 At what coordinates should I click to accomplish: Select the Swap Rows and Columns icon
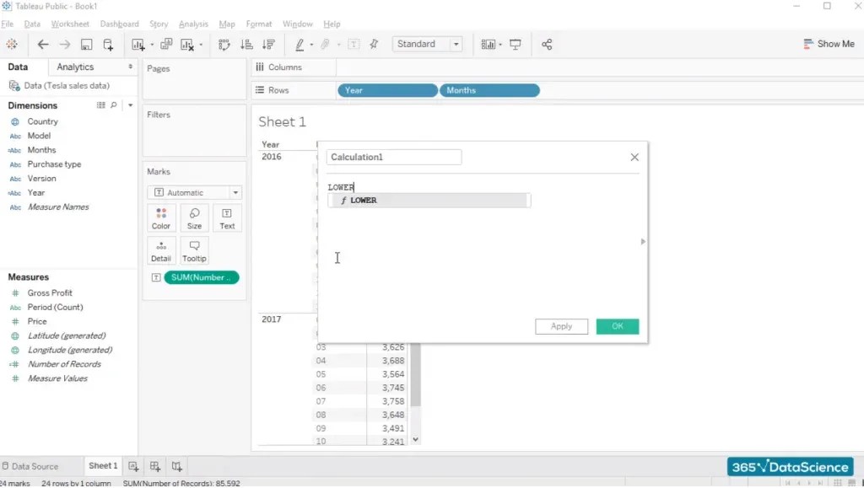[225, 44]
